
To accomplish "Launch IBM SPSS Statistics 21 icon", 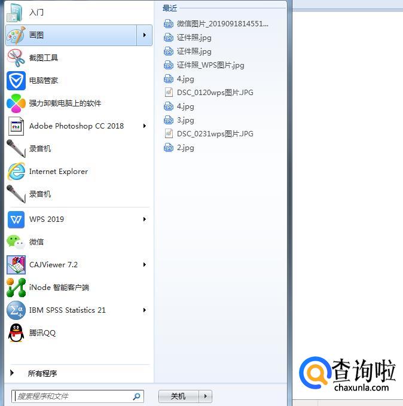I will coord(16,310).
